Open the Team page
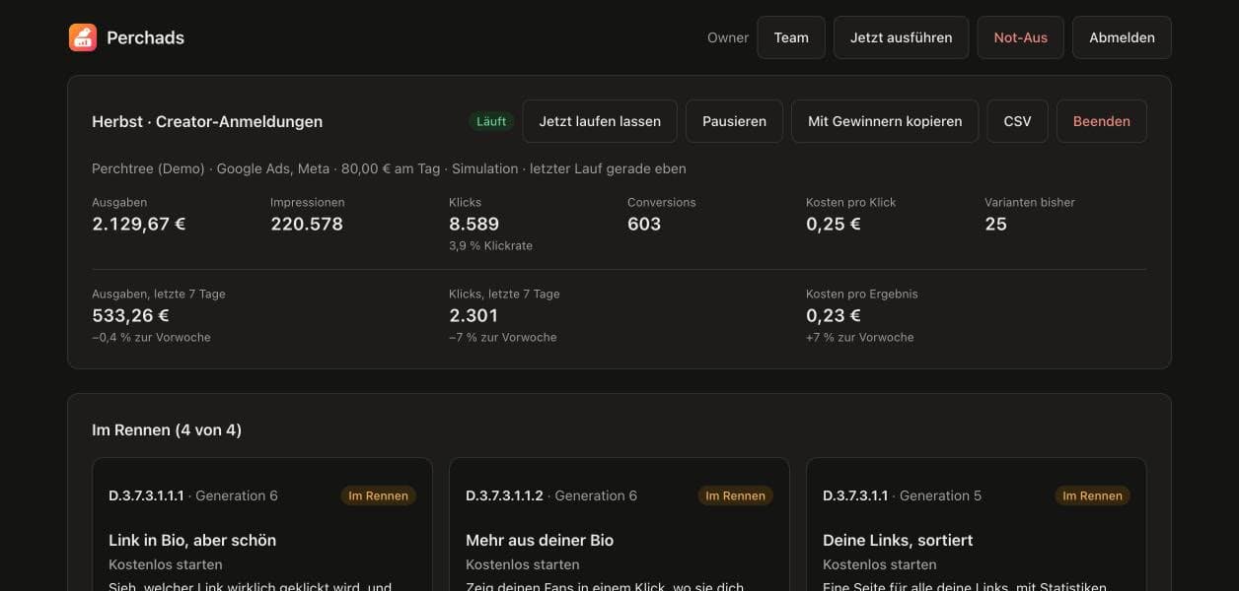1239x591 pixels. (x=791, y=37)
